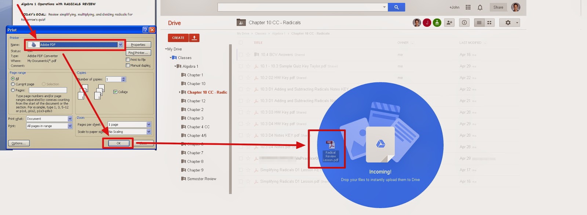Enable the Manual duplex checkbox
Screen dimensions: 587x215
point(128,66)
